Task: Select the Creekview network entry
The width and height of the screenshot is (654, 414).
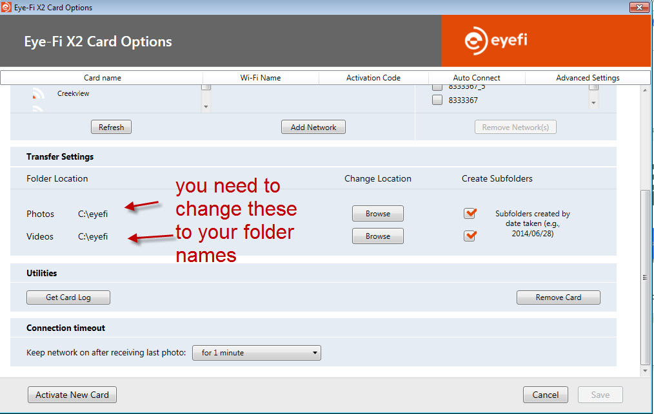Action: (74, 93)
